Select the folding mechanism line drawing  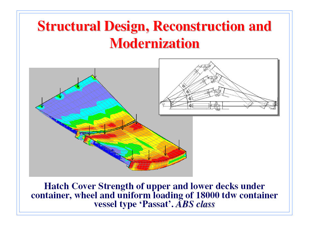coord(218,87)
